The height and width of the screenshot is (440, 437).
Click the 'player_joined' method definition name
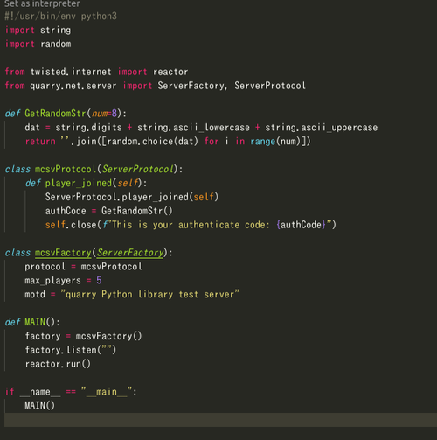(79, 183)
